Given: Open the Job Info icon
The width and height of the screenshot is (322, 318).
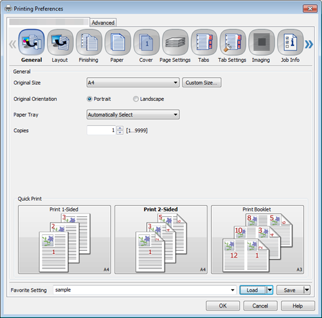Looking at the screenshot, I should click(x=290, y=42).
